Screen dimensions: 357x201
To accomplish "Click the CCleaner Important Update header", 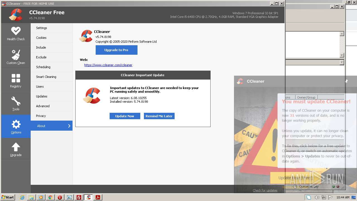I will point(143,75).
